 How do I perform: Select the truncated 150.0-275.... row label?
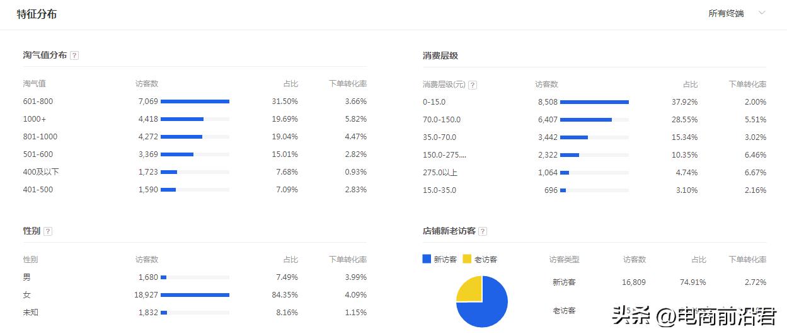[444, 155]
